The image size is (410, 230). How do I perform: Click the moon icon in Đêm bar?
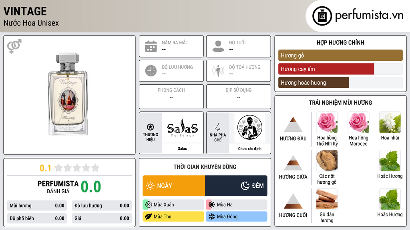click(245, 186)
